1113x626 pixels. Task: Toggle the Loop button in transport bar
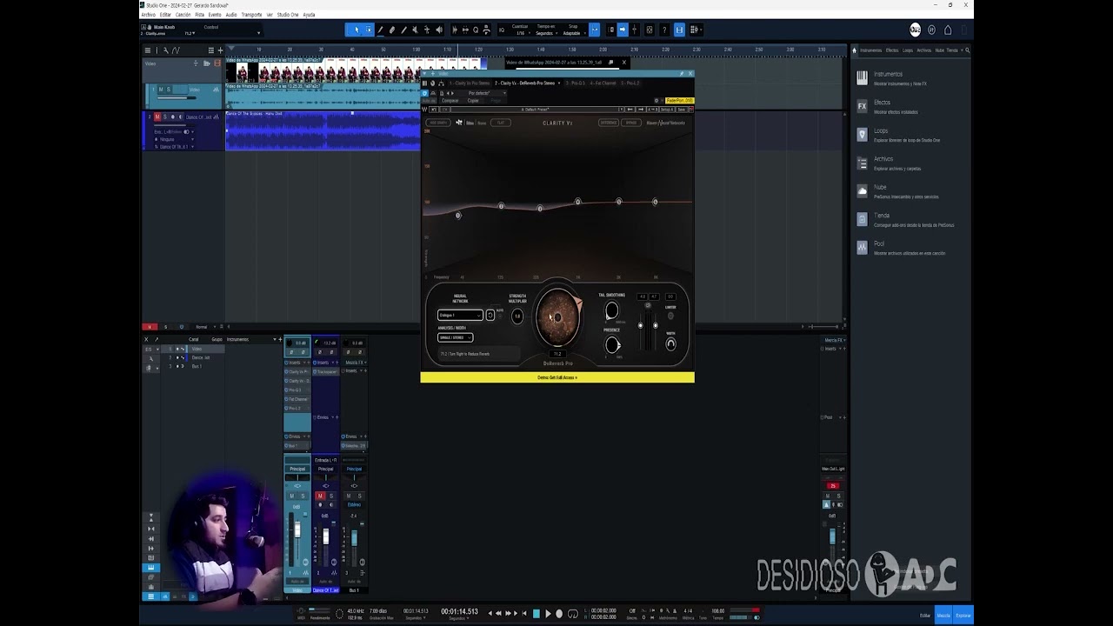tap(572, 614)
